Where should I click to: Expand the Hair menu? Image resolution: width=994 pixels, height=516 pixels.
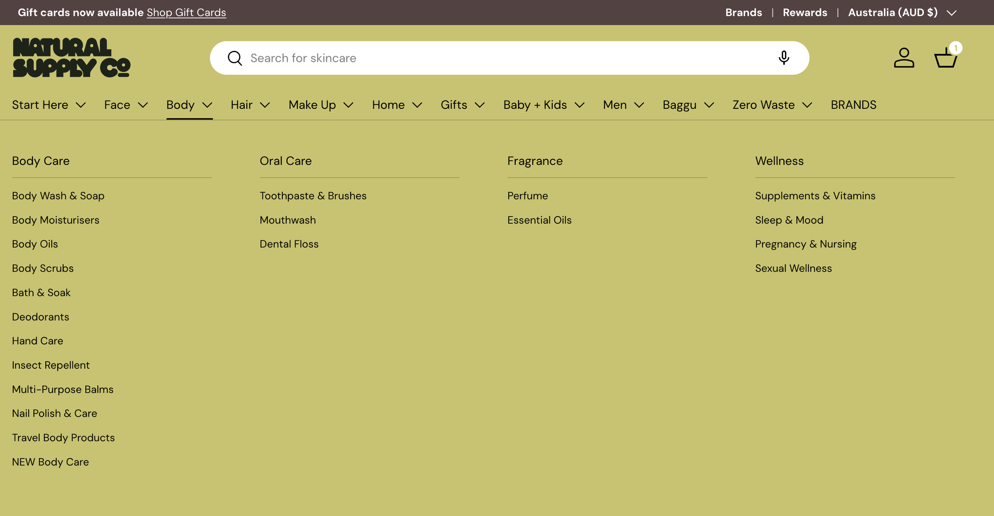click(250, 105)
